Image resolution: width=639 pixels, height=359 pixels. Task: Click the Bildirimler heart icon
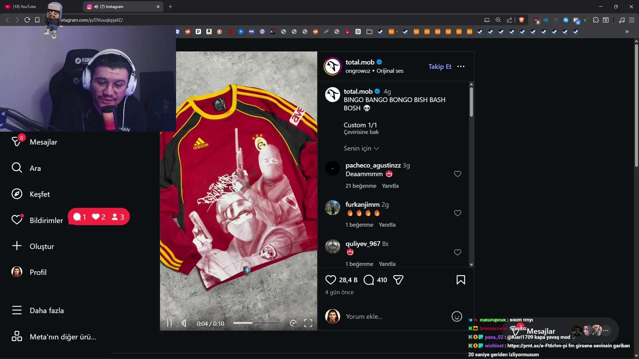(17, 220)
